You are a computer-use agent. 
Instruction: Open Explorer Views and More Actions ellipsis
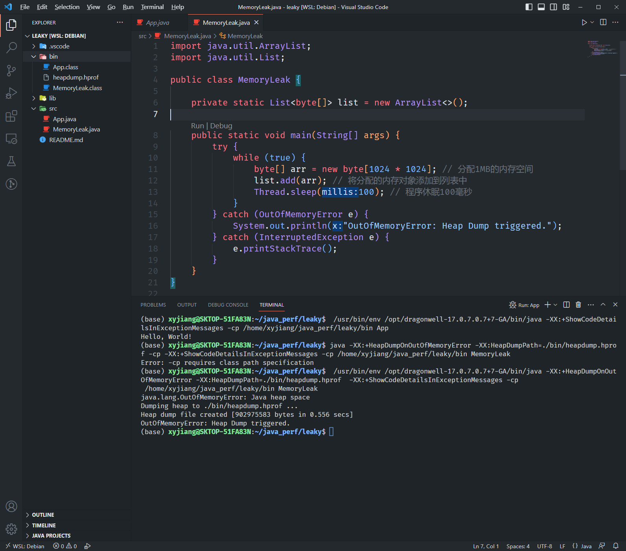(120, 22)
